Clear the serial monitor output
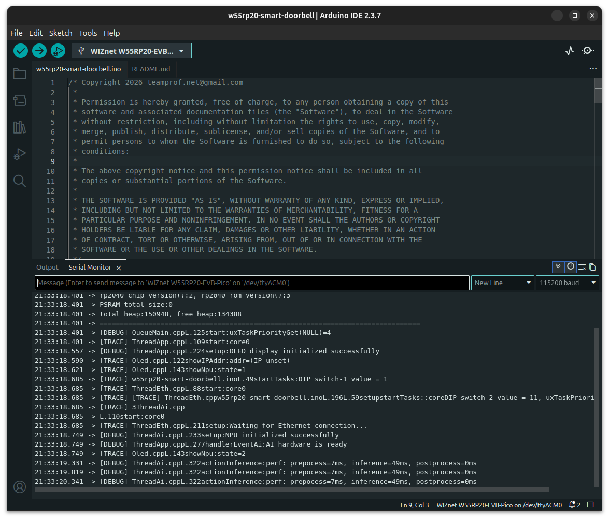The image size is (609, 519). tap(582, 267)
